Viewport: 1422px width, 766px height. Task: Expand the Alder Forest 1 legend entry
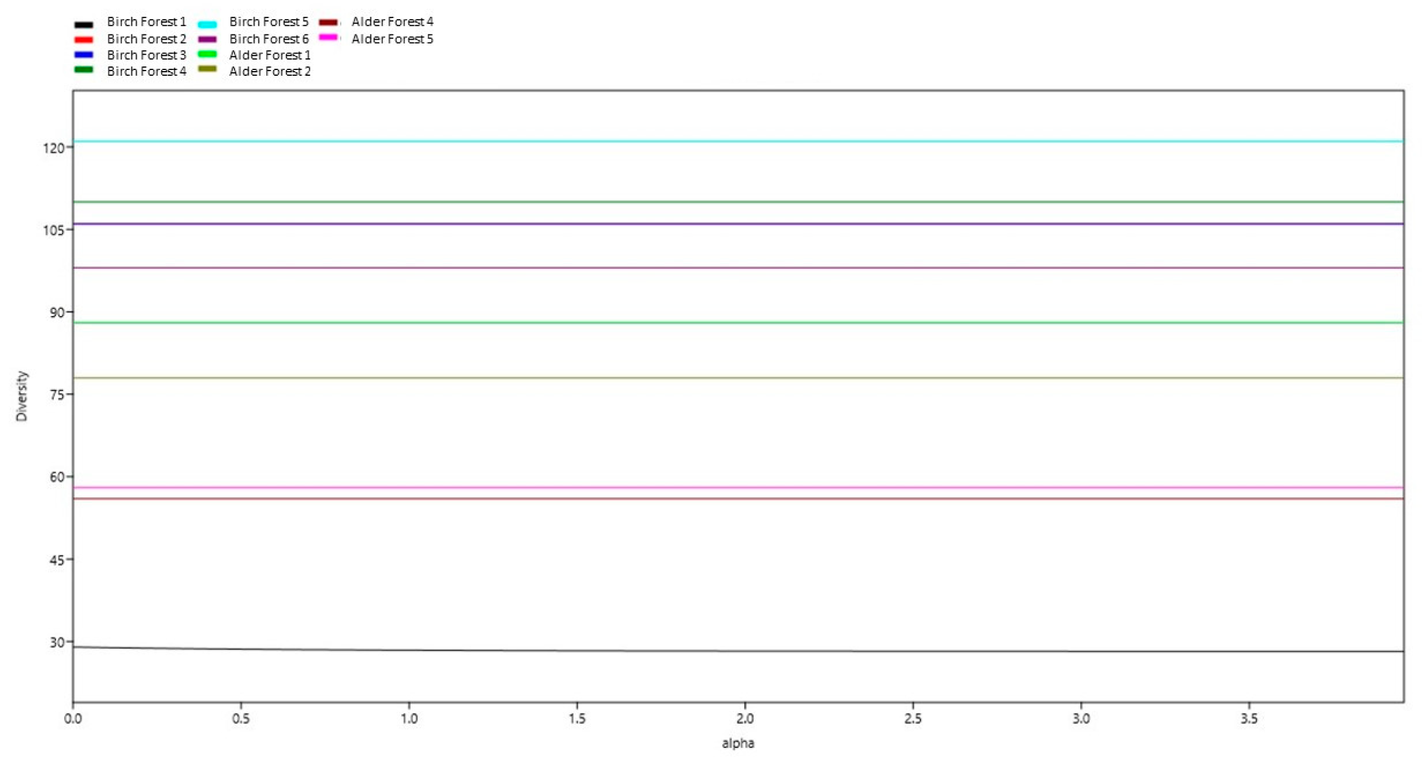point(268,55)
